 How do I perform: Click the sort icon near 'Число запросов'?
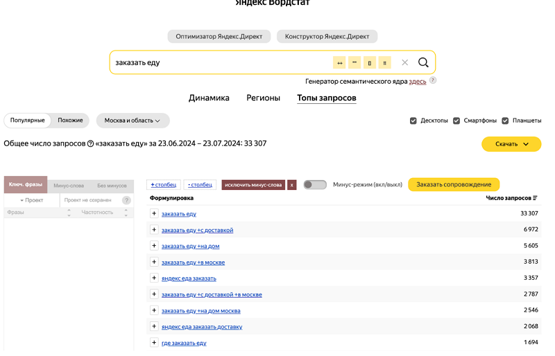(535, 198)
